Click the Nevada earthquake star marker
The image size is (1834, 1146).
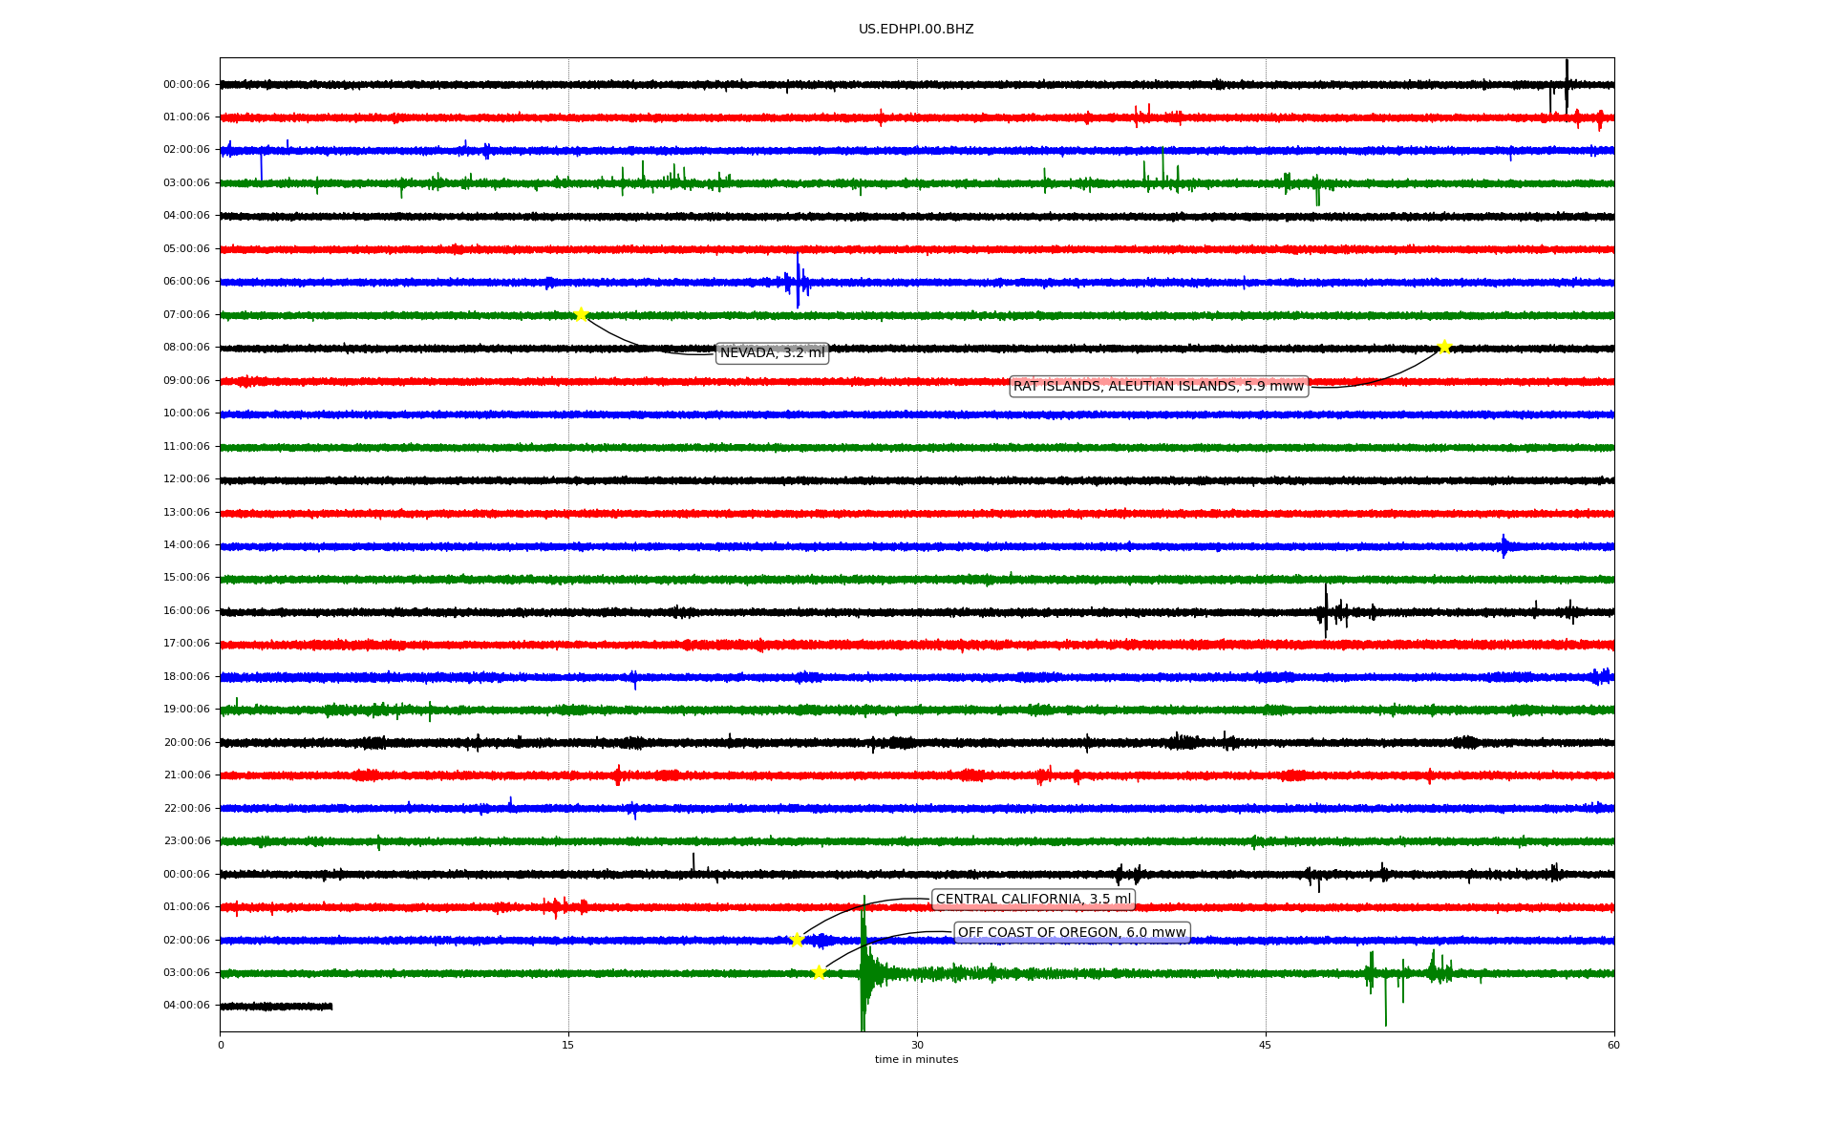click(581, 315)
